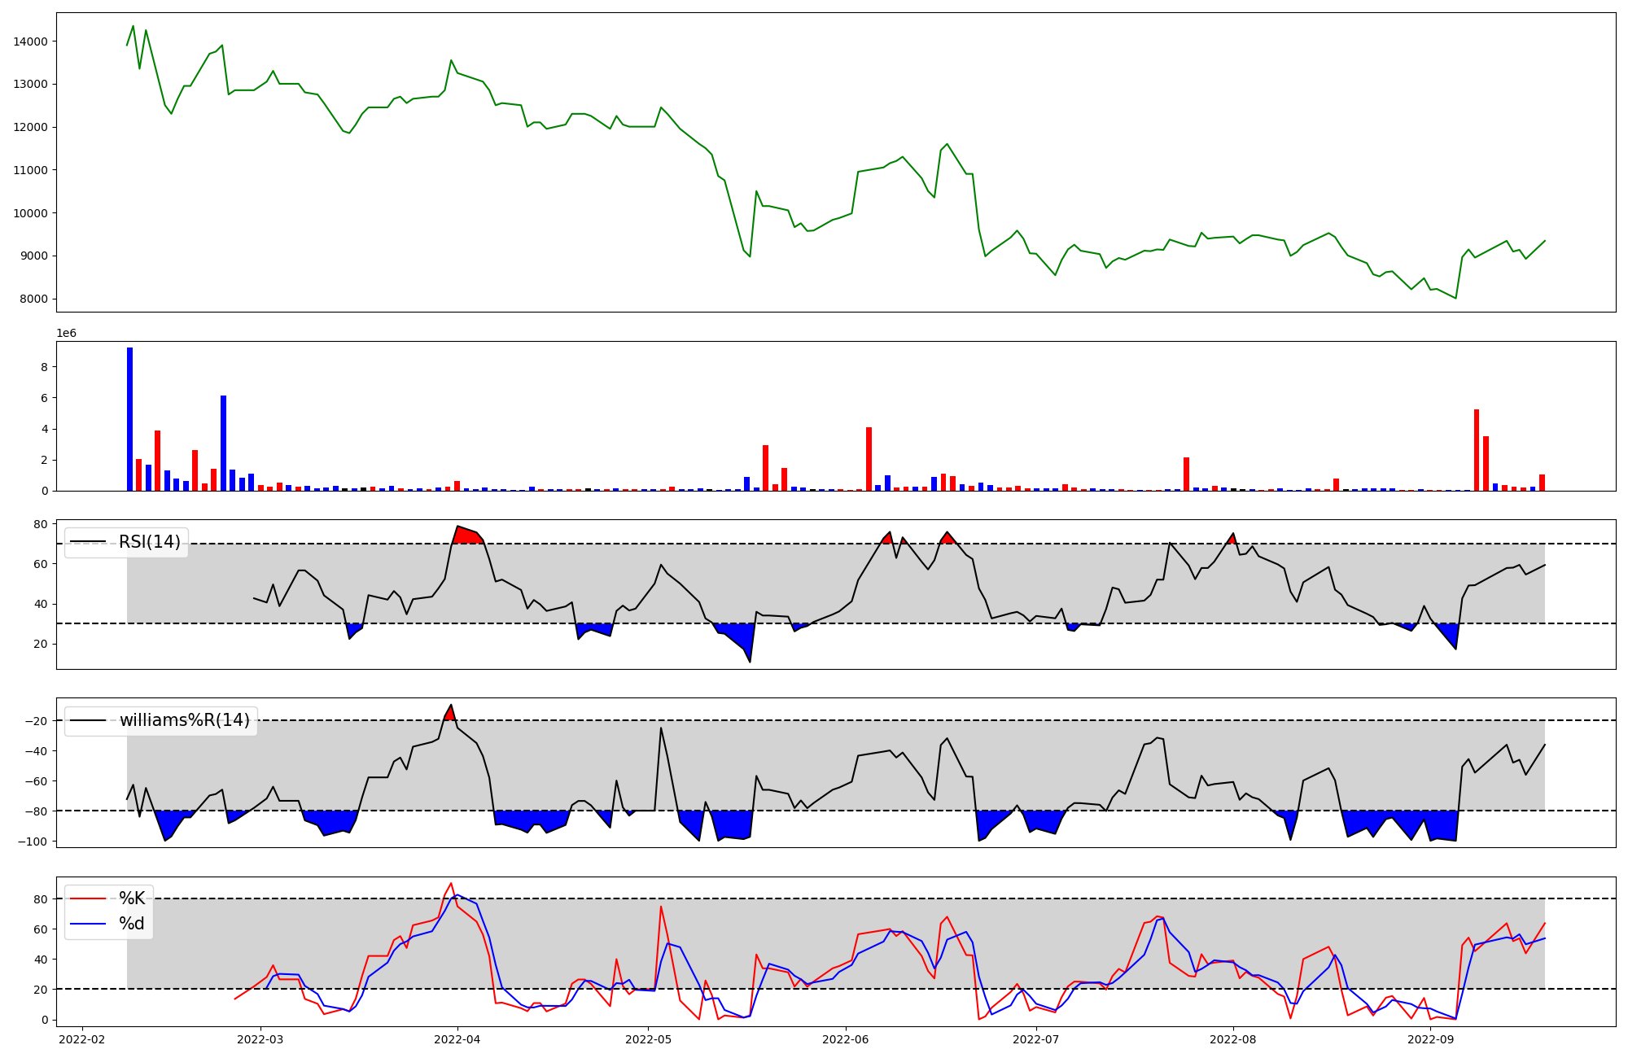1628x1058 pixels.
Task: Click the blue %d line sample in legend
Action: click(x=88, y=924)
